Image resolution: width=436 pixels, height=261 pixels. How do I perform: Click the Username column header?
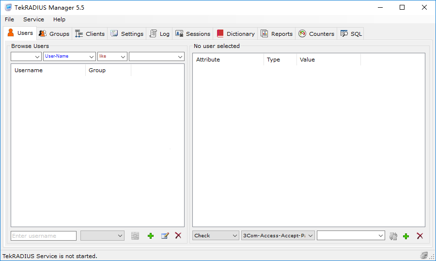coord(48,70)
